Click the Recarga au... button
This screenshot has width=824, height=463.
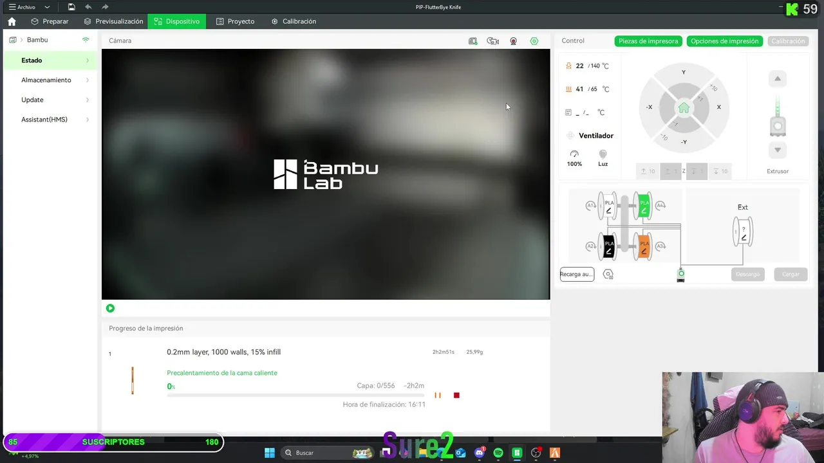click(577, 275)
